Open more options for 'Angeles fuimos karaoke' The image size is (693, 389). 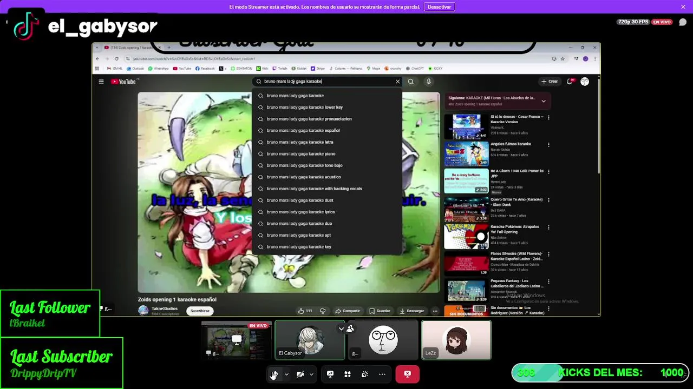click(548, 145)
